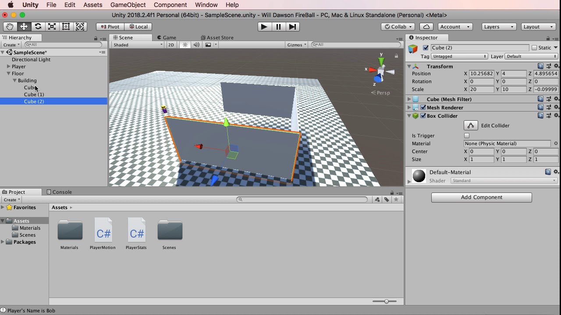Search by label icon in Project
This screenshot has height=315, width=561.
coord(387,199)
